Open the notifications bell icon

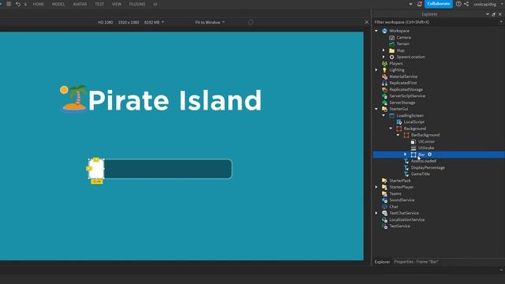pyautogui.click(x=419, y=4)
